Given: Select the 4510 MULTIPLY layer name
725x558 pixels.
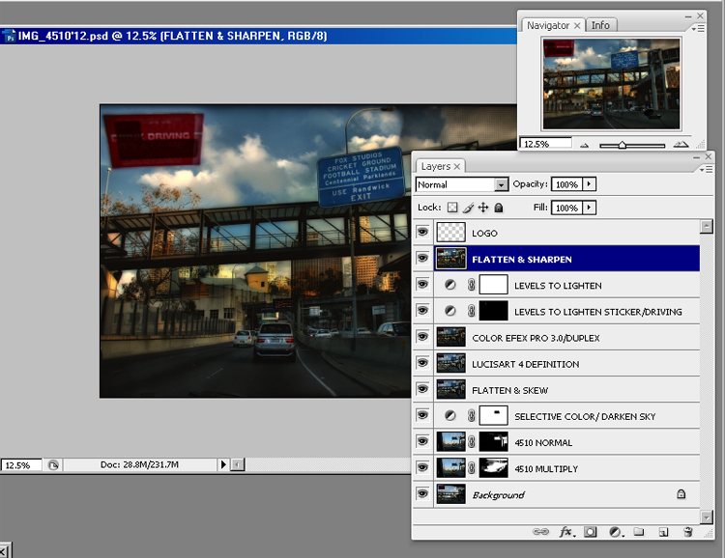Looking at the screenshot, I should point(546,469).
